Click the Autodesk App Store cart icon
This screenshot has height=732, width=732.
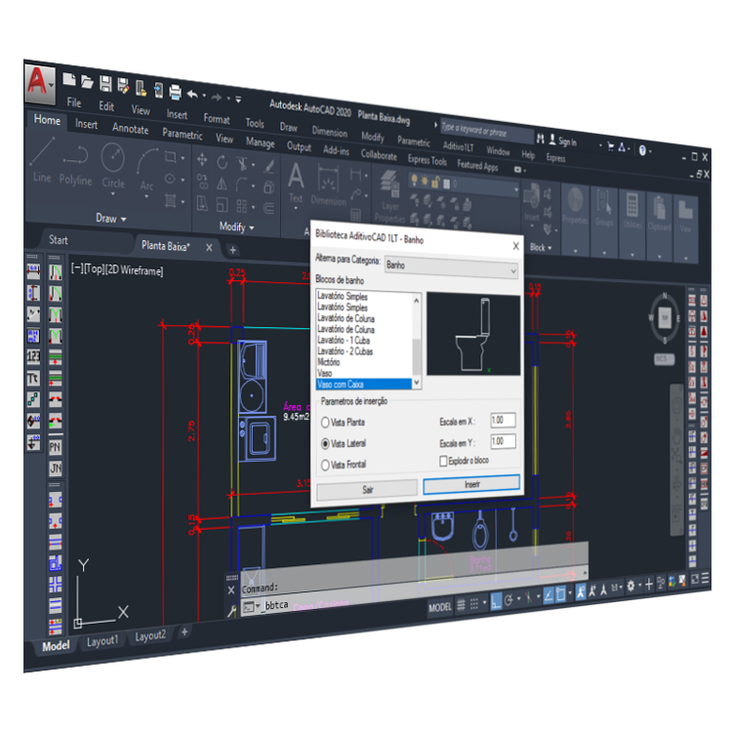pos(610,146)
